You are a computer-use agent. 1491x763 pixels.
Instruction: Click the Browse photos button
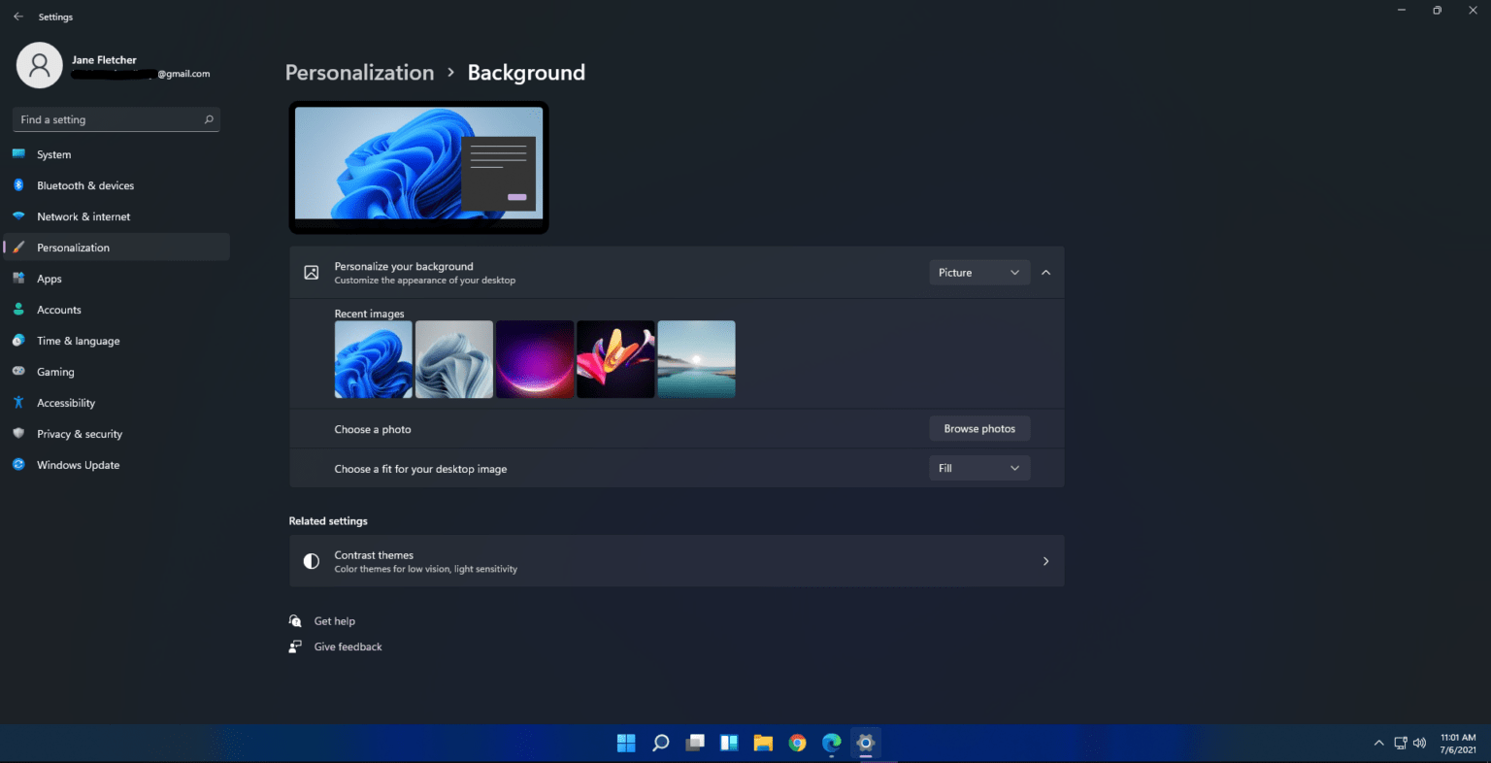coord(979,428)
